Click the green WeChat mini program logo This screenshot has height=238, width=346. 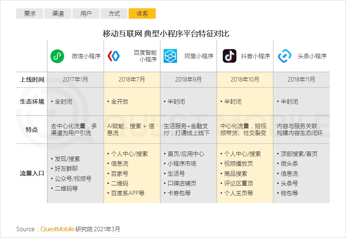tap(57, 56)
